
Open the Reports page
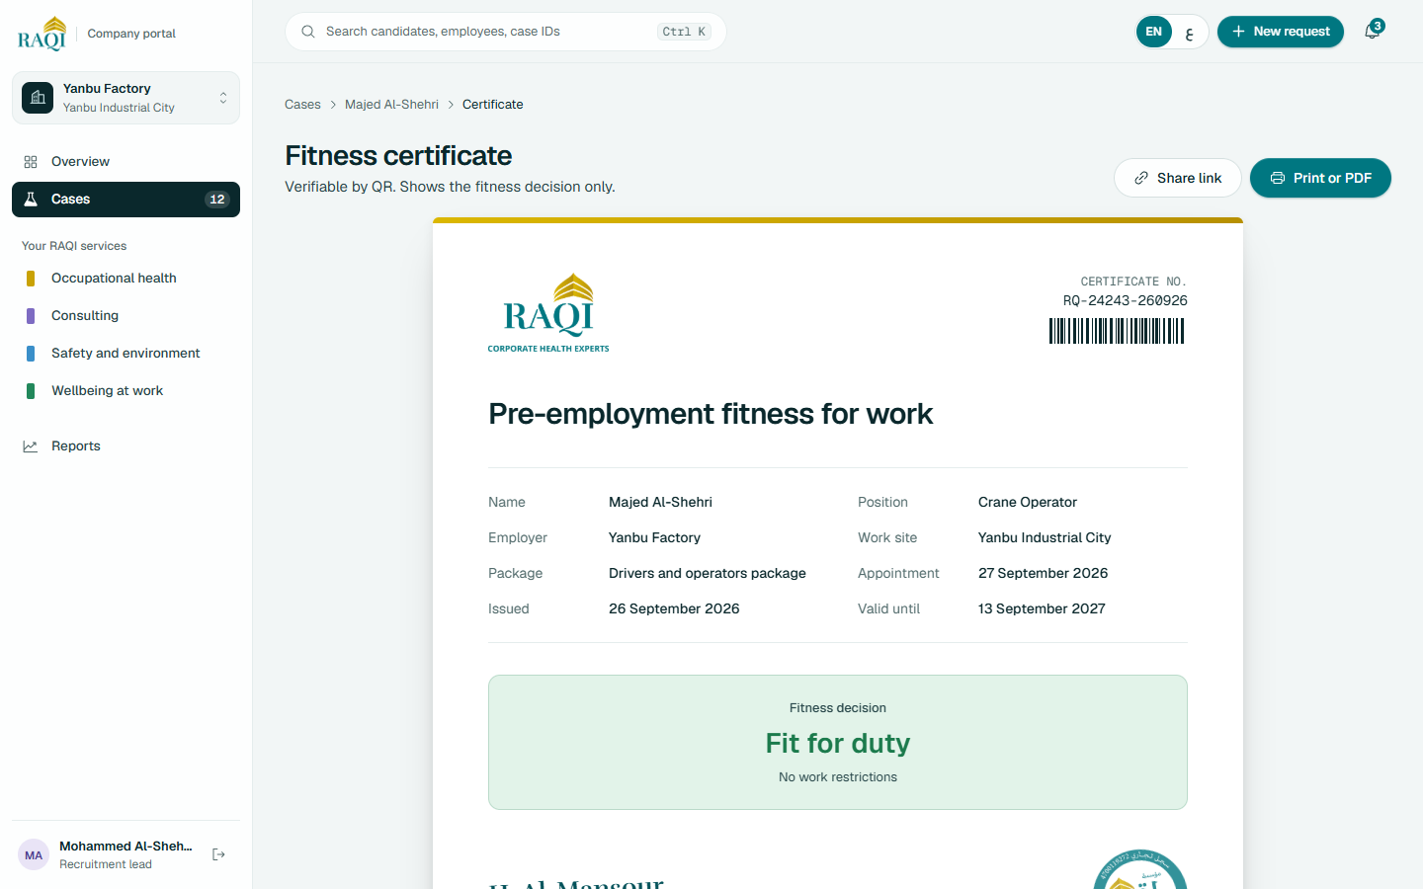click(x=126, y=446)
